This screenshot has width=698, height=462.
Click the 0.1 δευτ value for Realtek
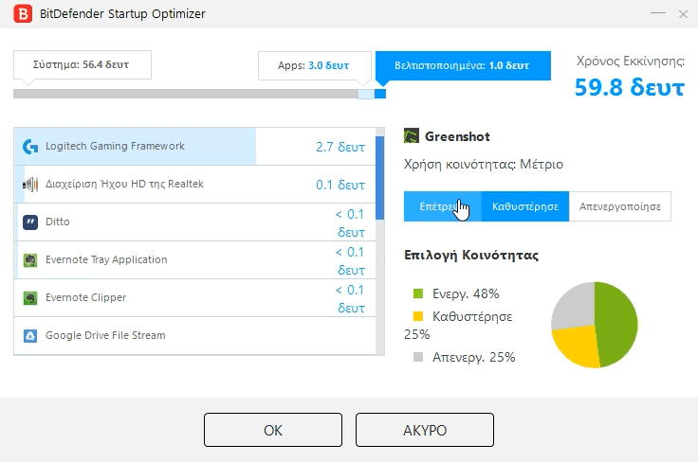point(340,185)
